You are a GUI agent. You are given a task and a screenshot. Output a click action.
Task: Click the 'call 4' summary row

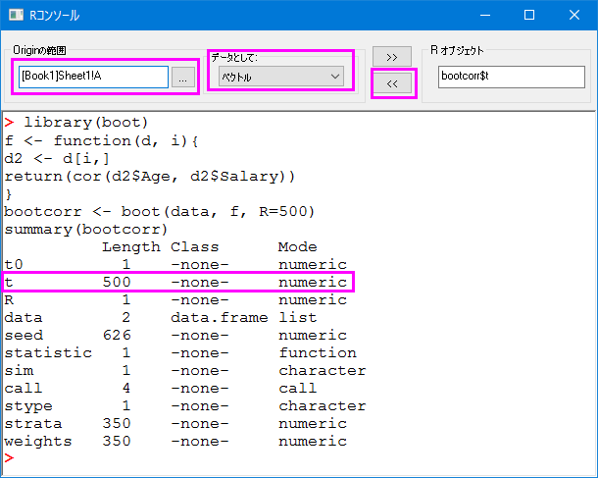pos(161,389)
